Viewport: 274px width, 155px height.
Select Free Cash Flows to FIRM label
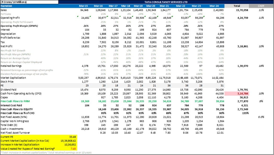pyautogui.click(x=15, y=101)
